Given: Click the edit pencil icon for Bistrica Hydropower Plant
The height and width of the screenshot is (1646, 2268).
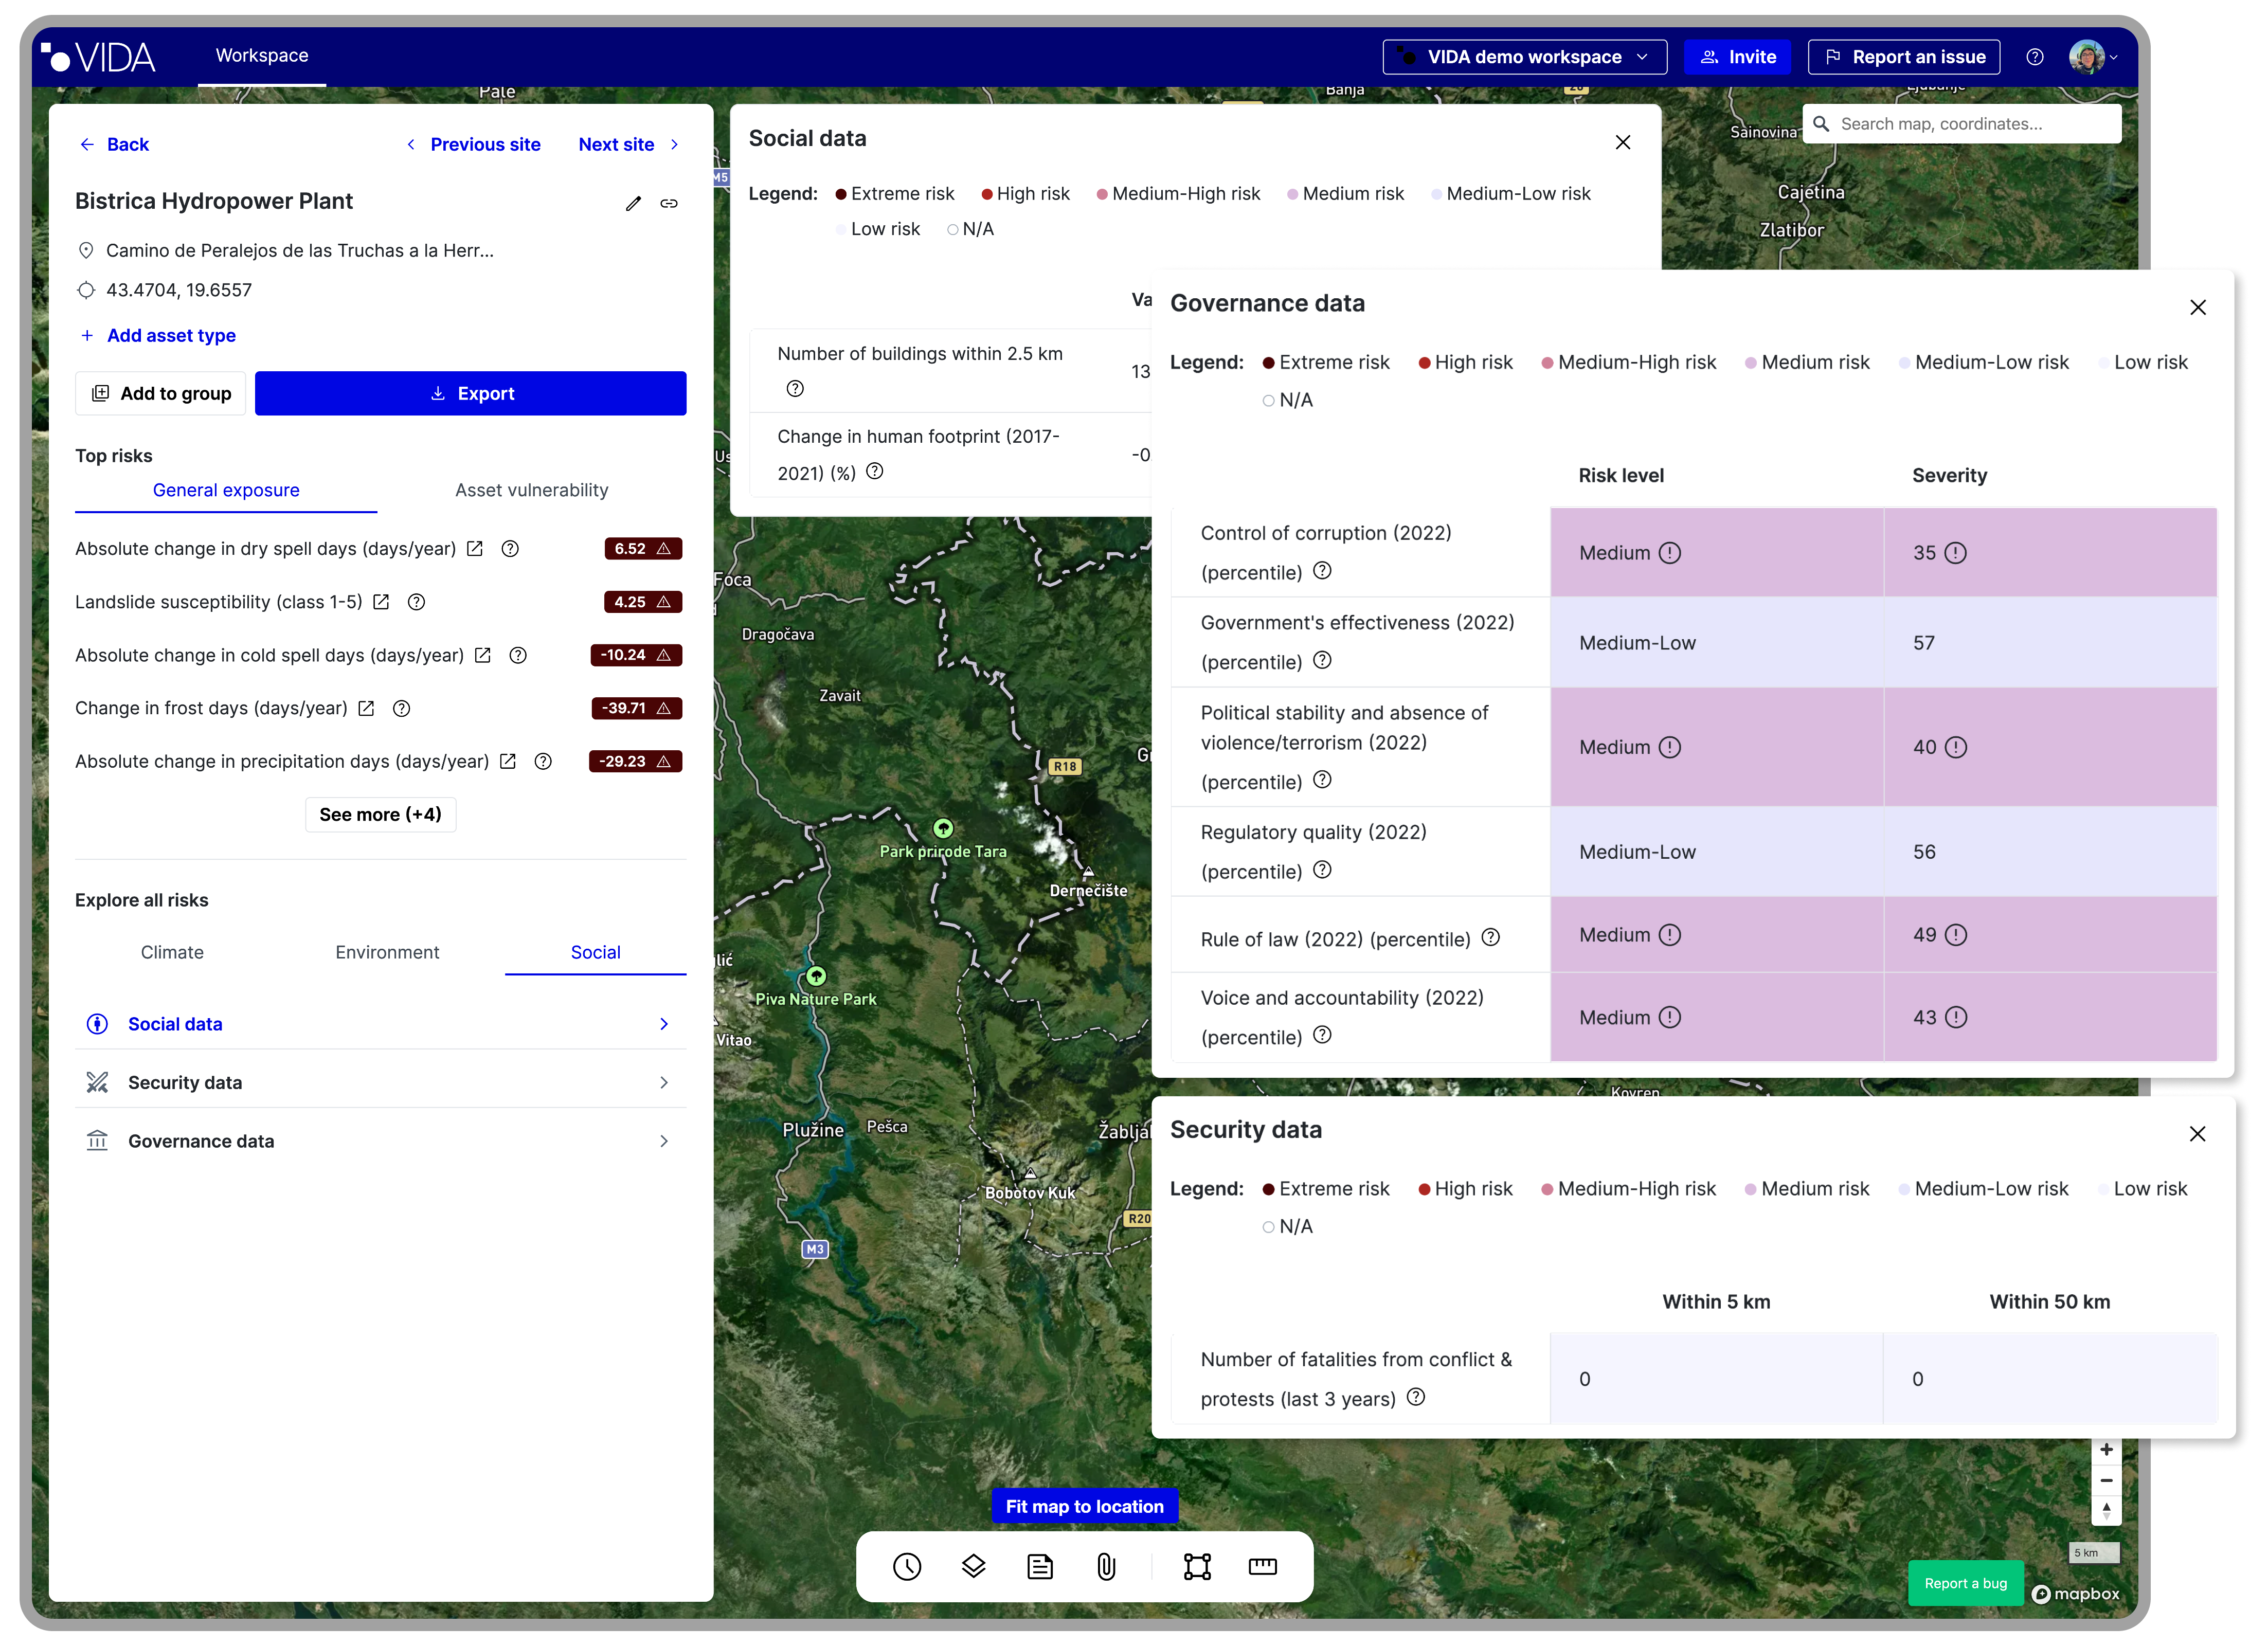Looking at the screenshot, I should [x=633, y=203].
